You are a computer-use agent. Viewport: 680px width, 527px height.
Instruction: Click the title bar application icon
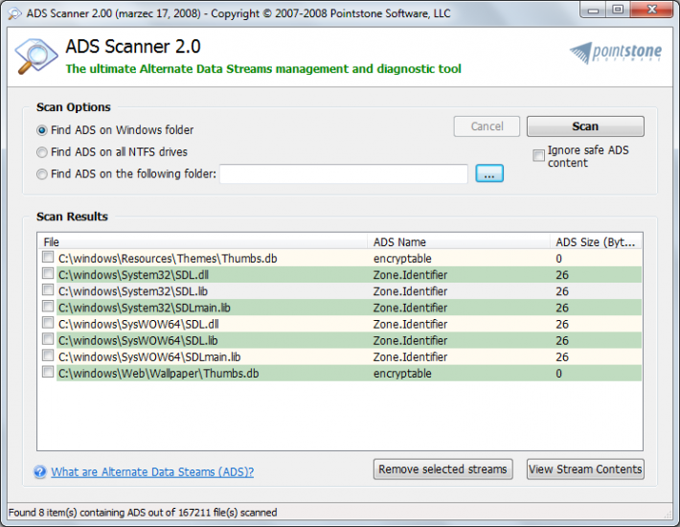[14, 13]
